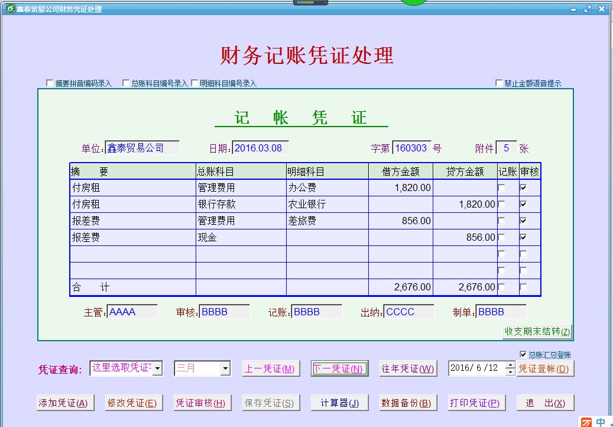Open the 计算器 calculator

click(339, 402)
